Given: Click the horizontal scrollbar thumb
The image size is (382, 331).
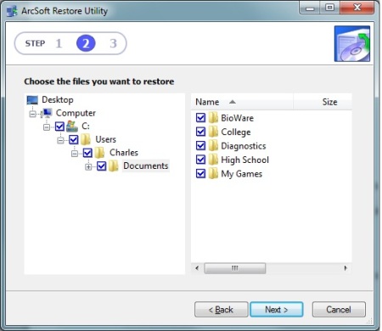Looking at the screenshot, I should [x=235, y=268].
